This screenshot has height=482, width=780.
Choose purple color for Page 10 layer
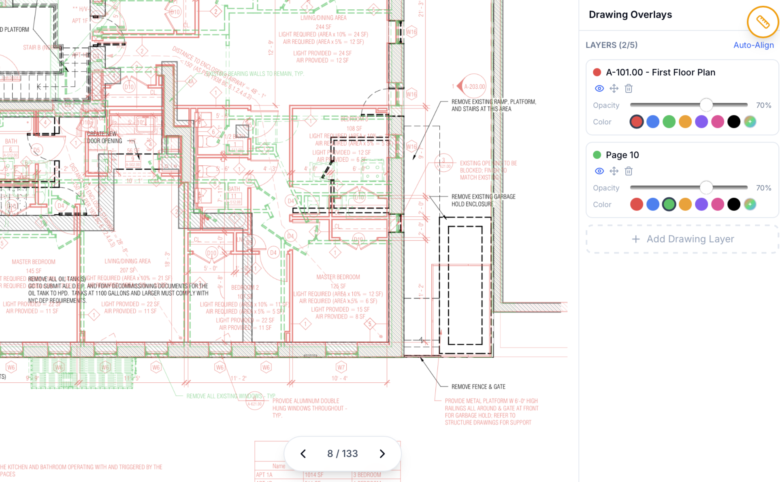coord(701,204)
